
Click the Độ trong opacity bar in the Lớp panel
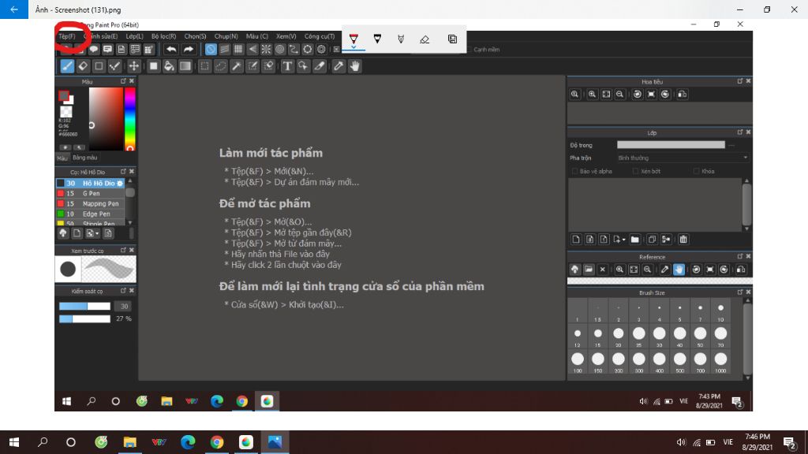671,145
